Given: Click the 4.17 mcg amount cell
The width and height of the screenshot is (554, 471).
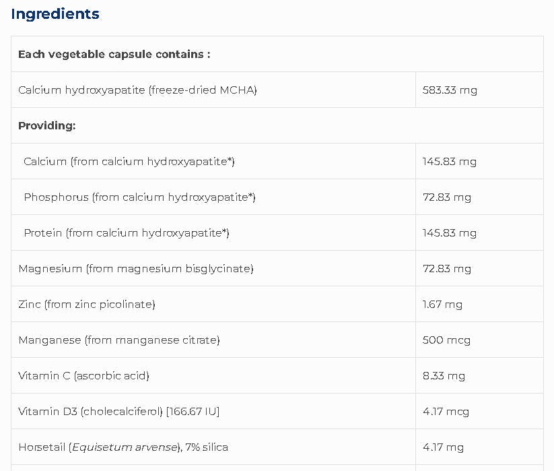Looking at the screenshot, I should 446,412.
